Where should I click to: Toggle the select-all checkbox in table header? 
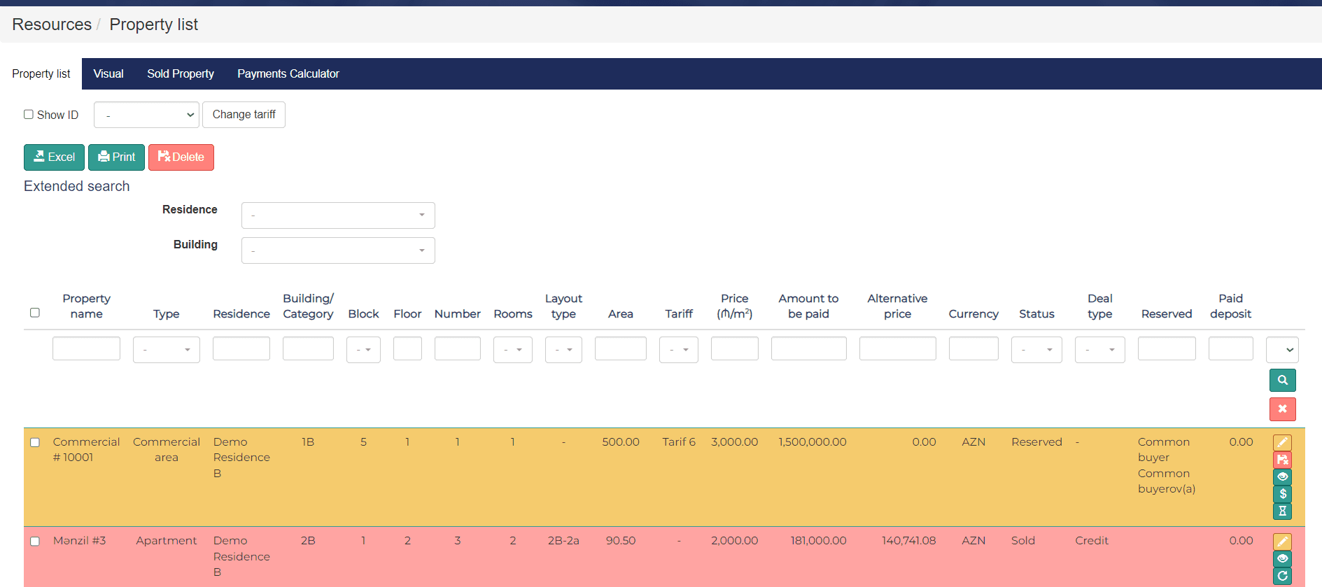coord(35,313)
